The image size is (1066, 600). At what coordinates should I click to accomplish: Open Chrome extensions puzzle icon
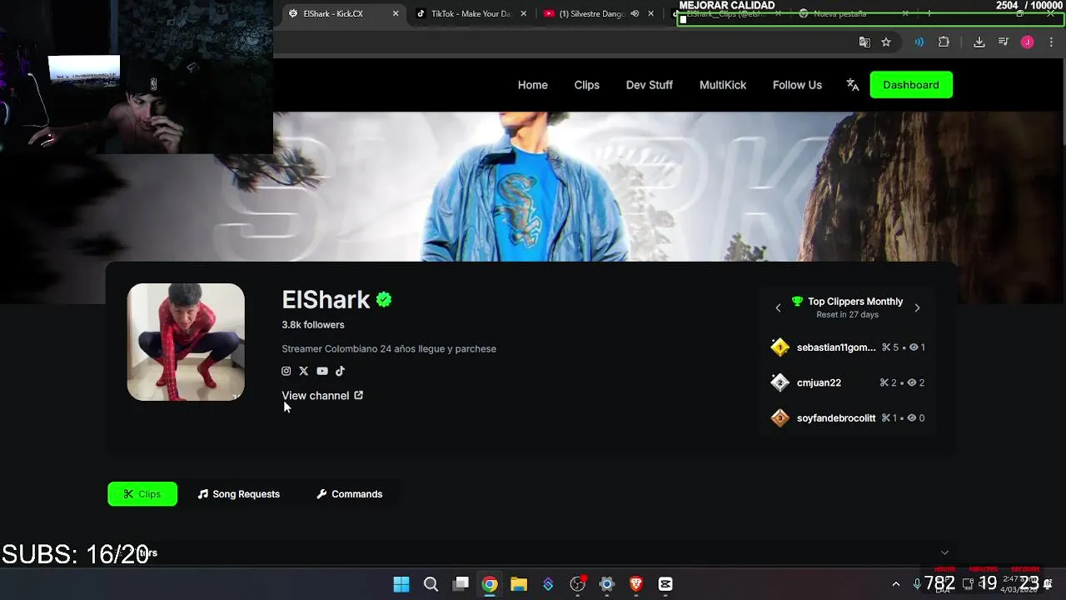[944, 42]
